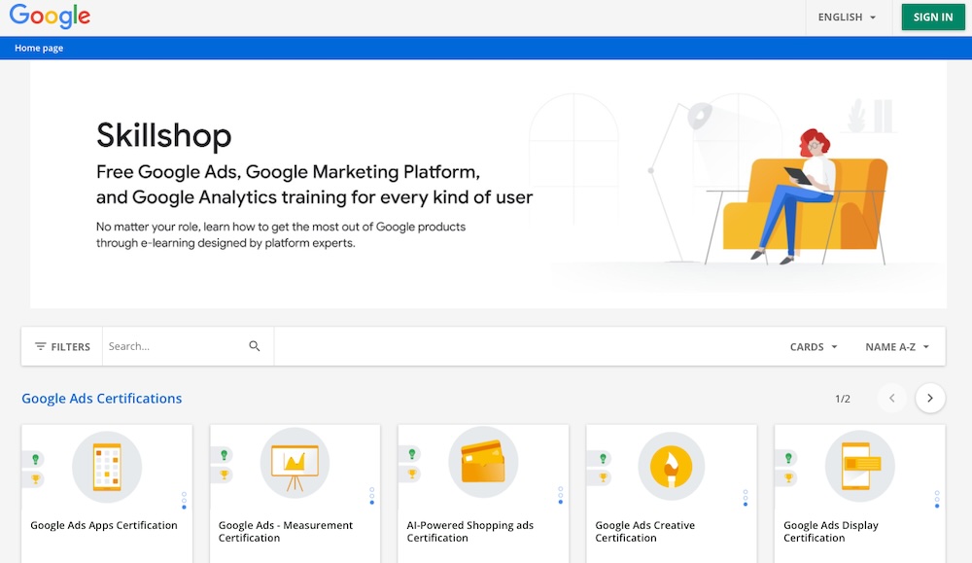Click the phone icon on Google Ads Apps Certification

[107, 466]
